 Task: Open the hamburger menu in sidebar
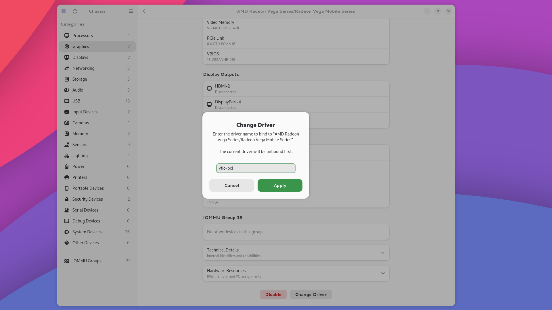[x=131, y=11]
